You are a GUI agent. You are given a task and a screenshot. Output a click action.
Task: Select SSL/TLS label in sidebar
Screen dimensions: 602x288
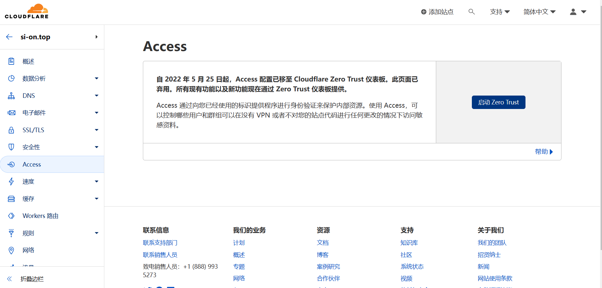[x=33, y=130]
